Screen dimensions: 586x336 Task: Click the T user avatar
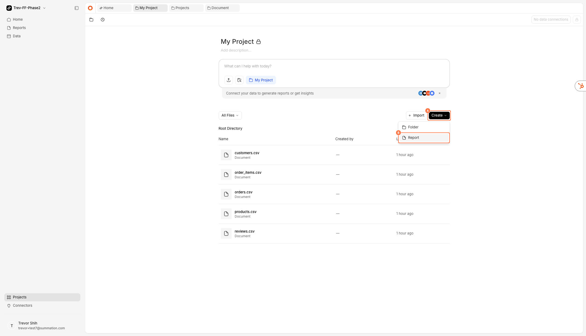point(12,326)
